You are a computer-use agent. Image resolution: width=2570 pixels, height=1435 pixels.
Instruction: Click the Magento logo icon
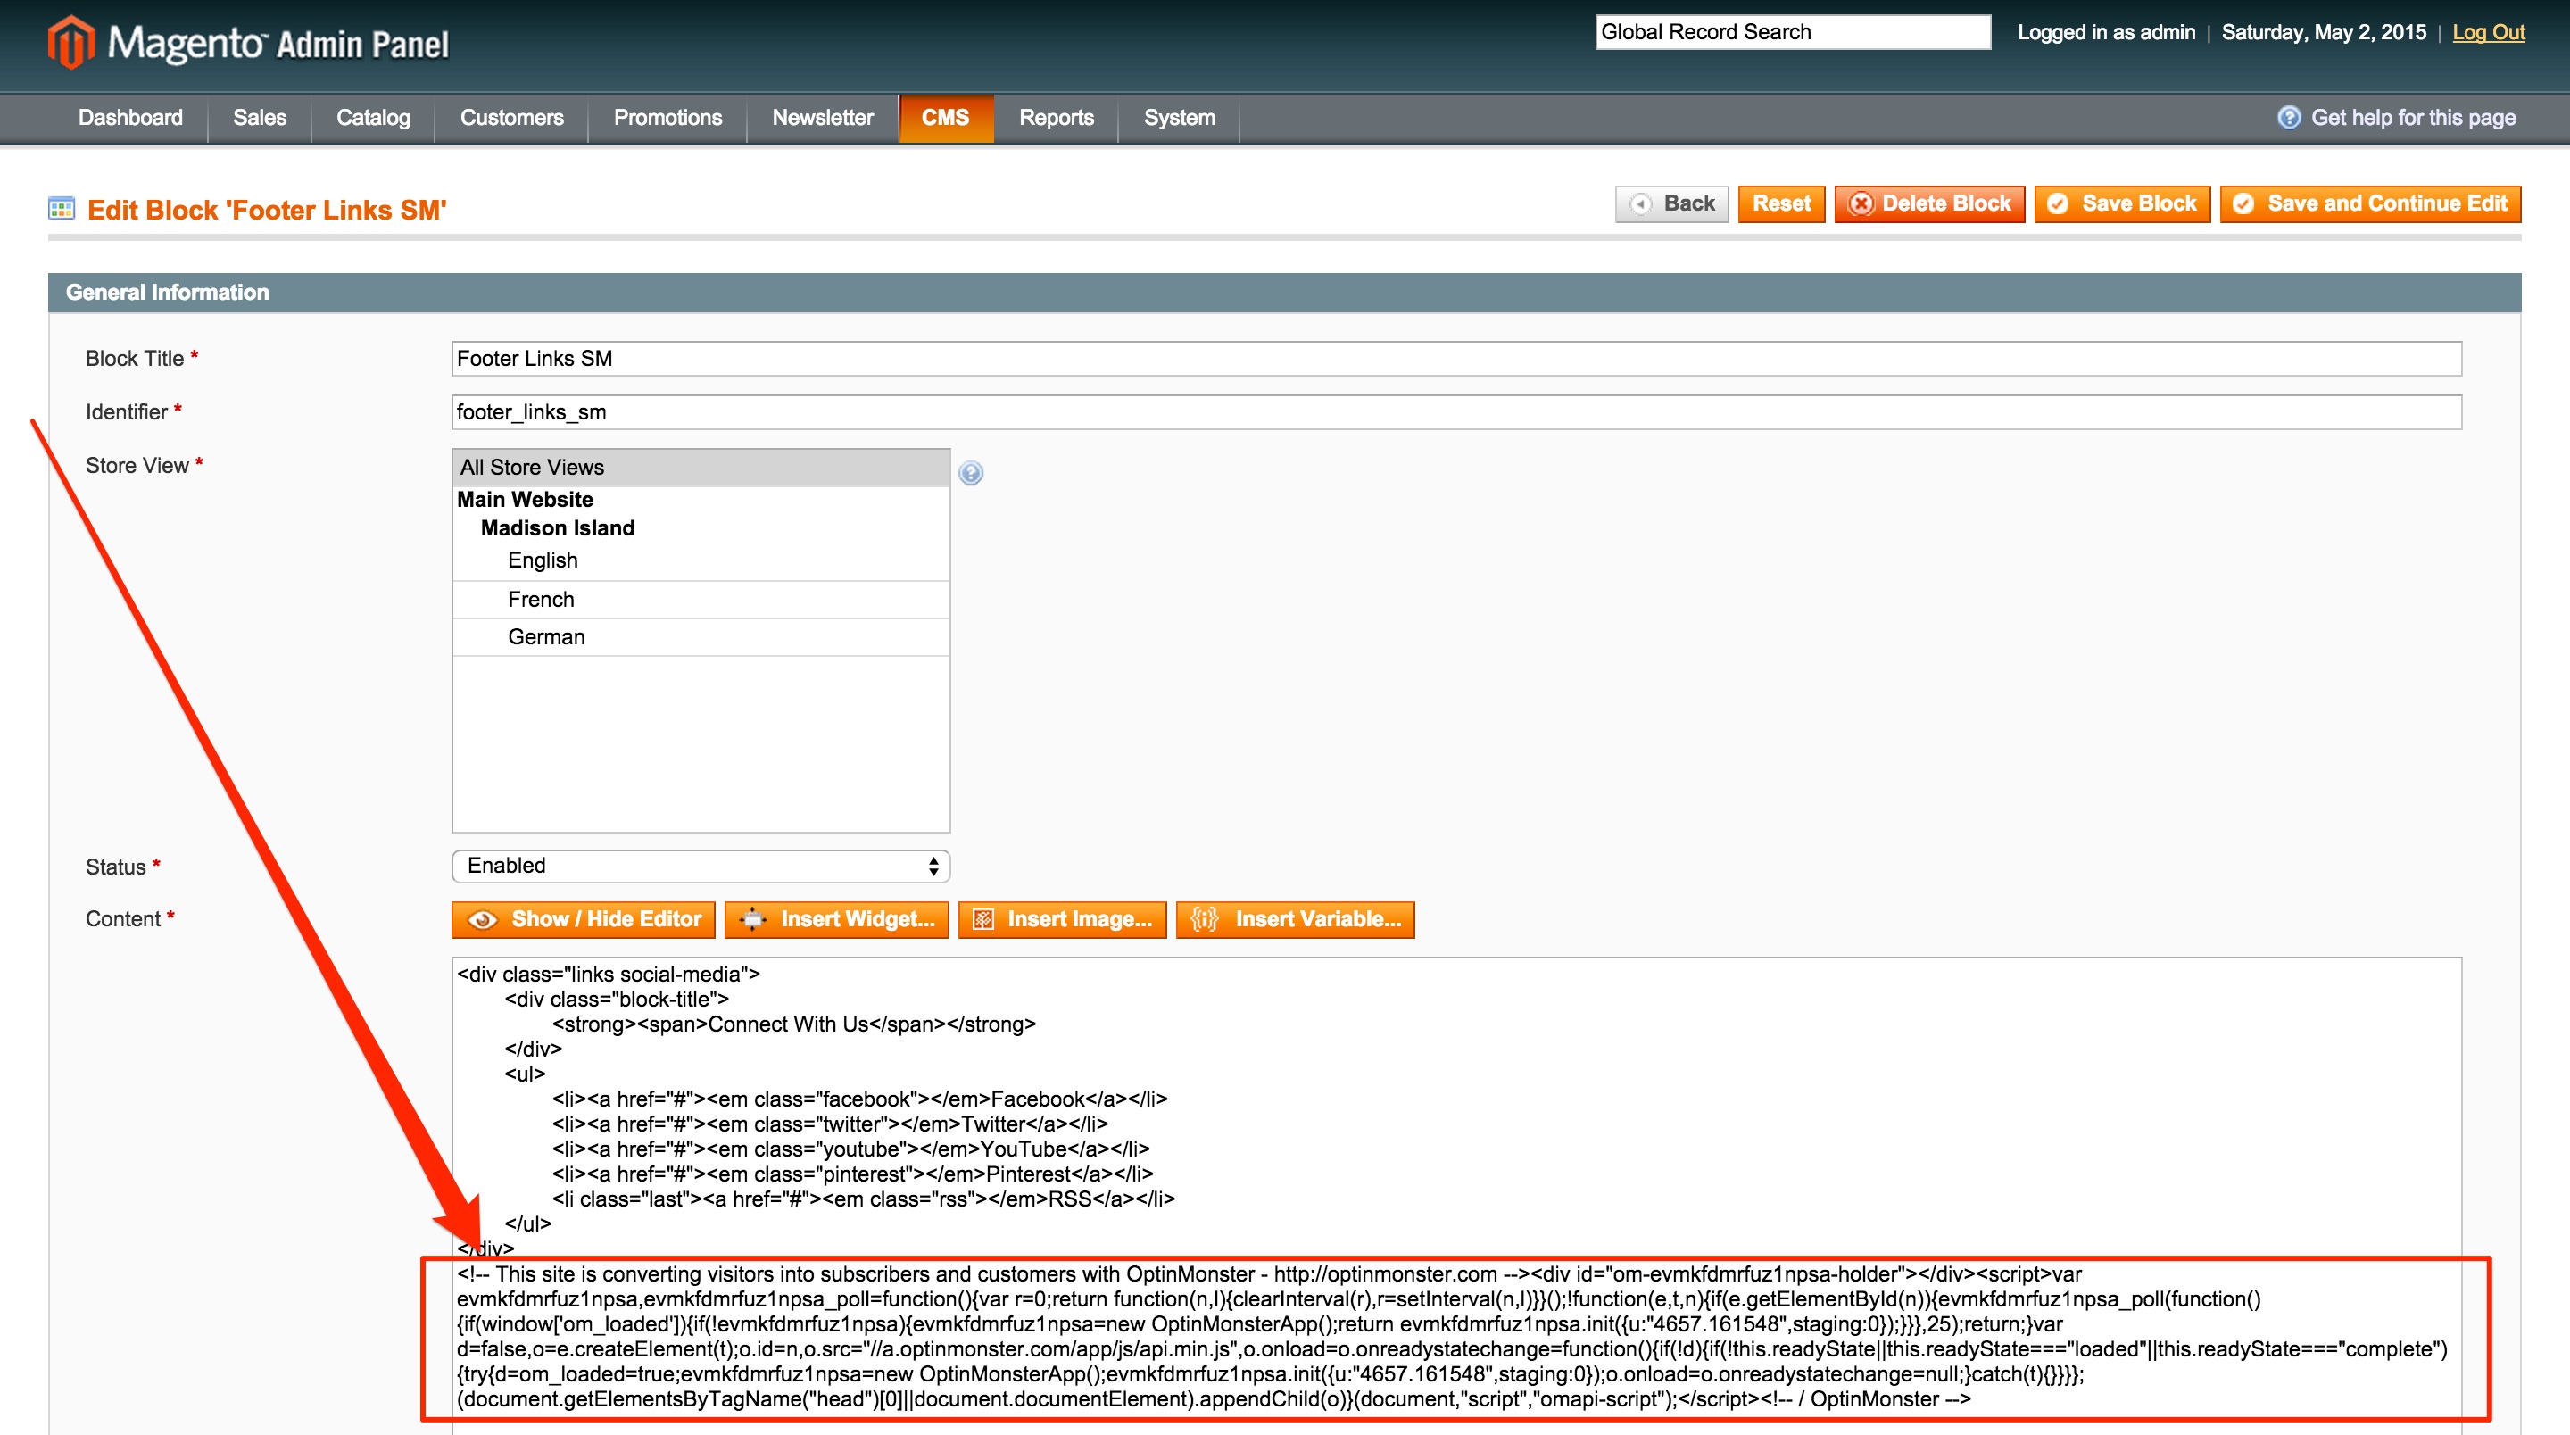pyautogui.click(x=70, y=42)
